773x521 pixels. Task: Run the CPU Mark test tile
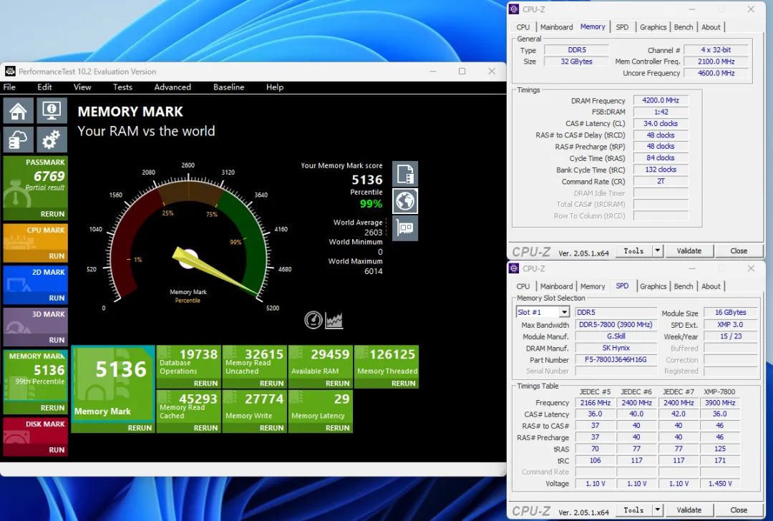(x=57, y=255)
